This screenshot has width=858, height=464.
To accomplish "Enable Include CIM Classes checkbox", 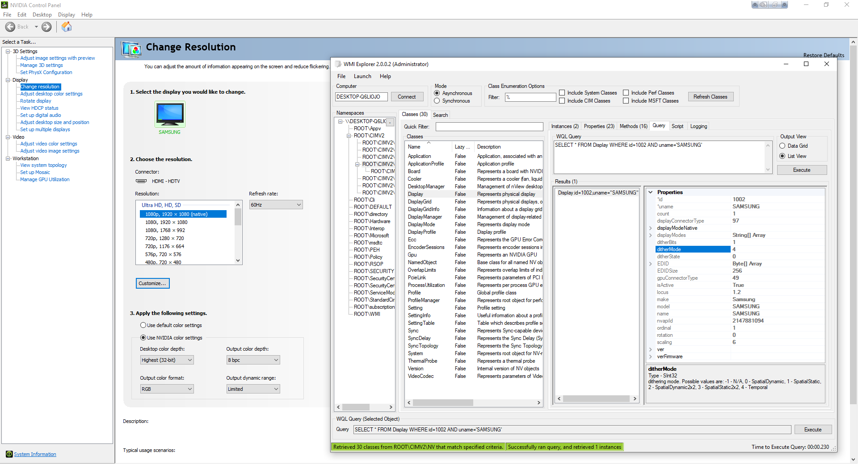I will (562, 101).
